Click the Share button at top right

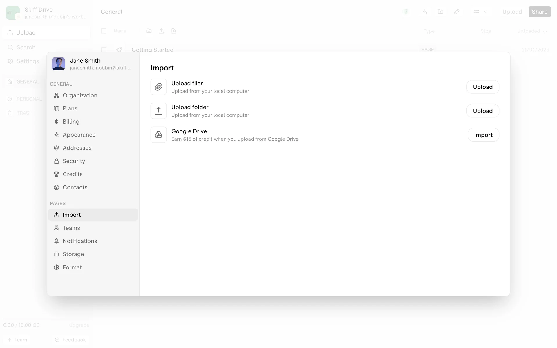[x=539, y=12]
